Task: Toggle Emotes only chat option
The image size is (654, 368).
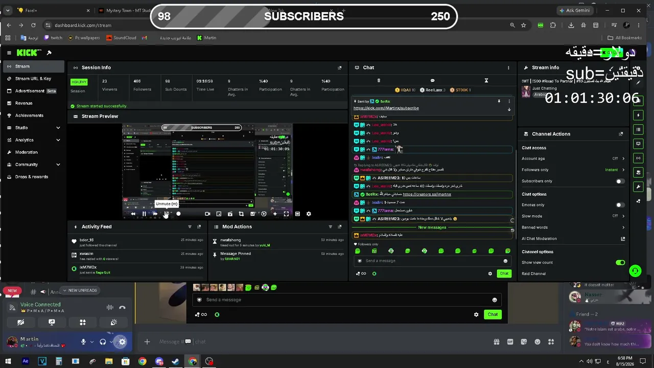Action: [620, 205]
